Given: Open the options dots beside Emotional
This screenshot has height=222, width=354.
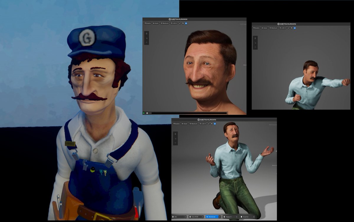Looking at the screenshot, I should [x=219, y=217].
